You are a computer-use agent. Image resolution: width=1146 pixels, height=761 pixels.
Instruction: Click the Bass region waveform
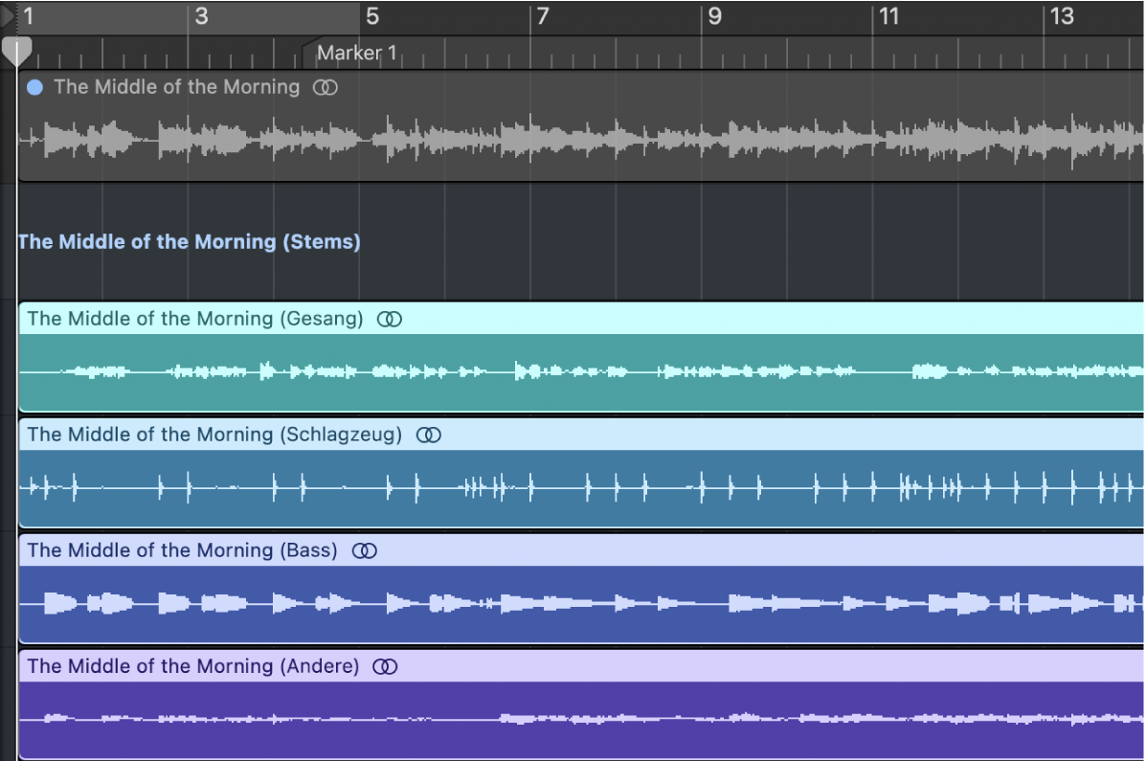point(574,604)
